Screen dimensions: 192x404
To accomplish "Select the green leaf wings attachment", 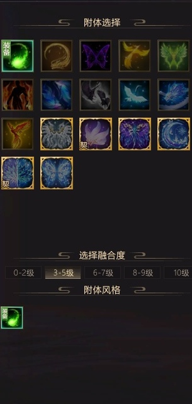I will click(174, 56).
